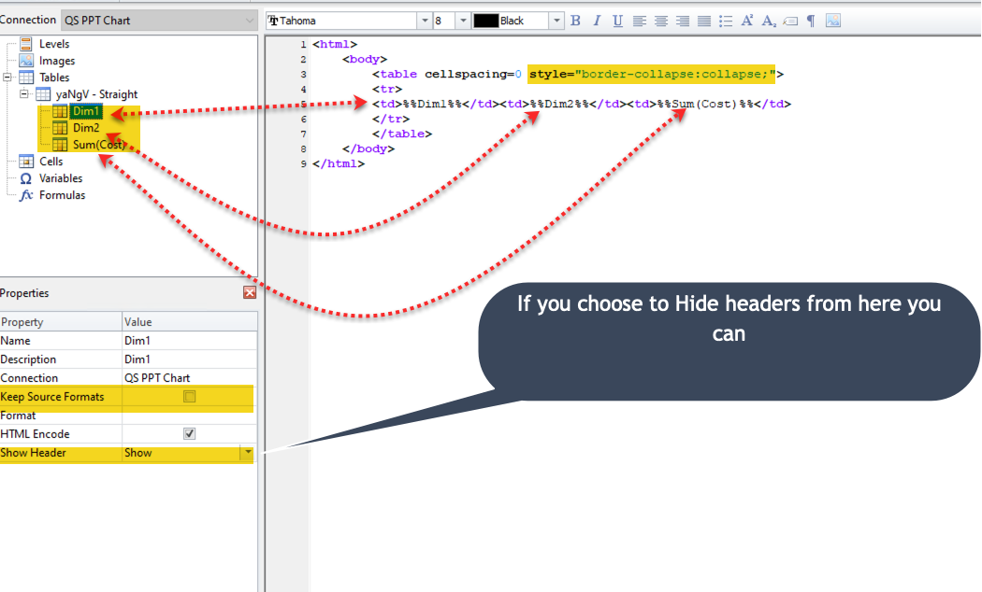
Task: Justify the text alignment
Action: [x=703, y=21]
